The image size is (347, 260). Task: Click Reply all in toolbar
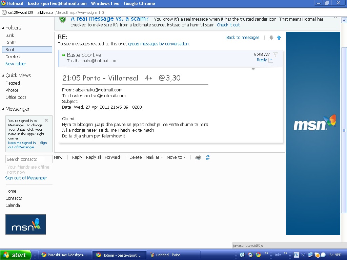94,157
